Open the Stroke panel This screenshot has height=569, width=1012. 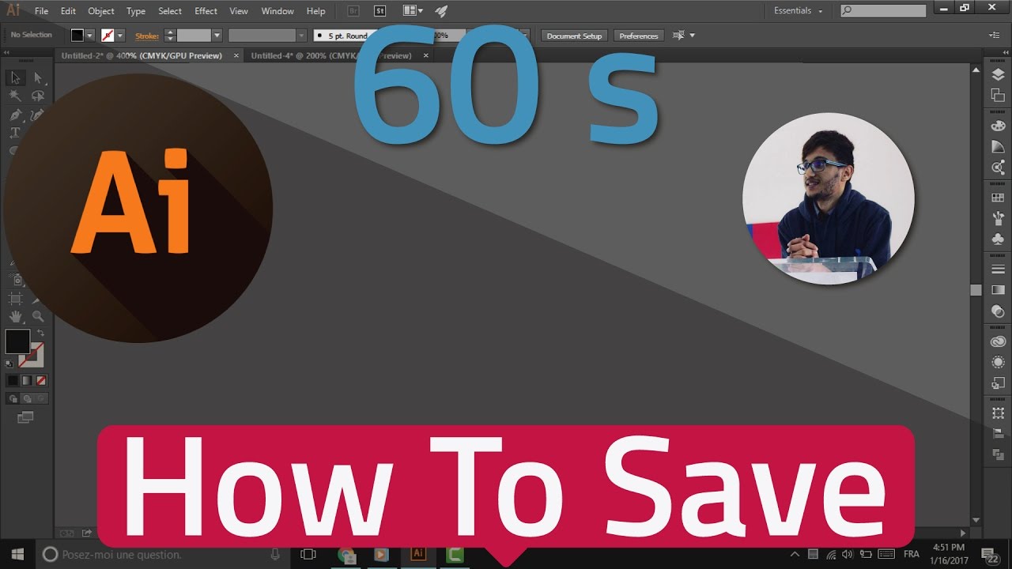(x=998, y=269)
